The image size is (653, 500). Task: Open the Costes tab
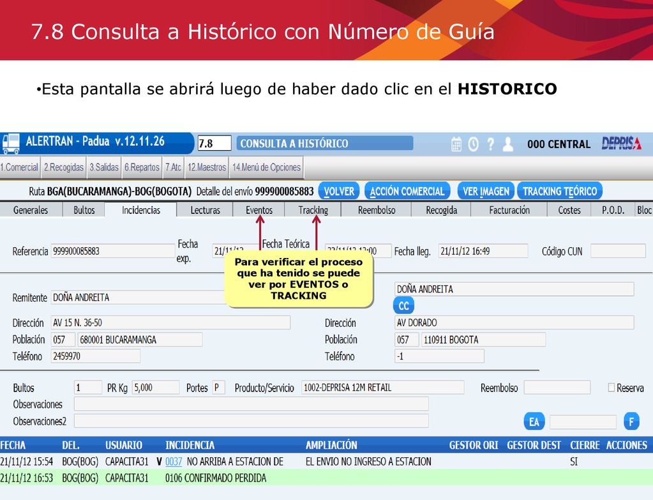click(569, 210)
